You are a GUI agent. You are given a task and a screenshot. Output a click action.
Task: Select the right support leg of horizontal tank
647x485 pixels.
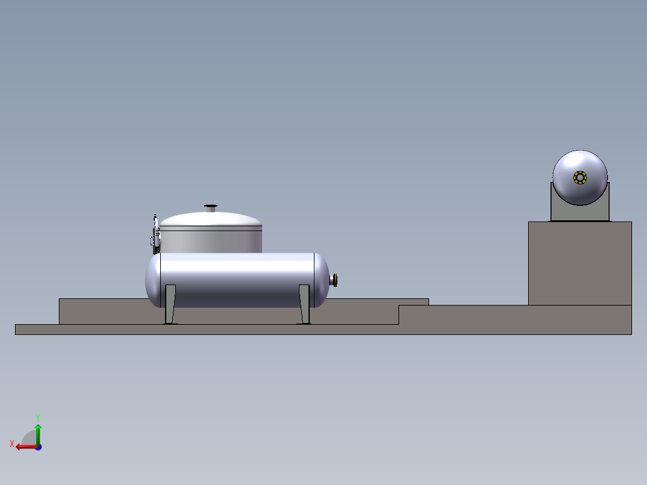tap(304, 304)
